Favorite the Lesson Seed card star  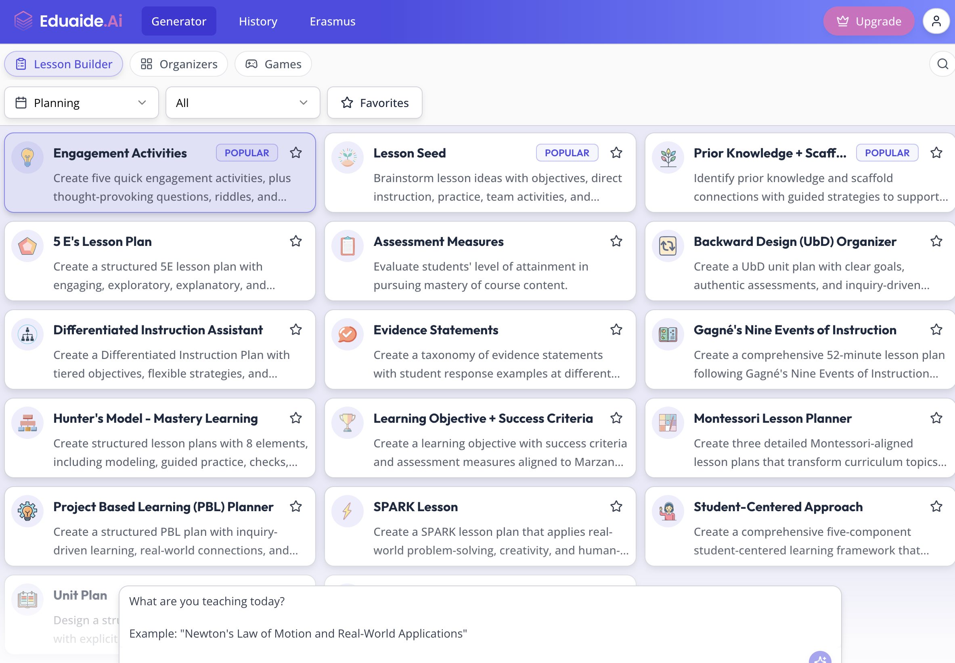tap(616, 153)
